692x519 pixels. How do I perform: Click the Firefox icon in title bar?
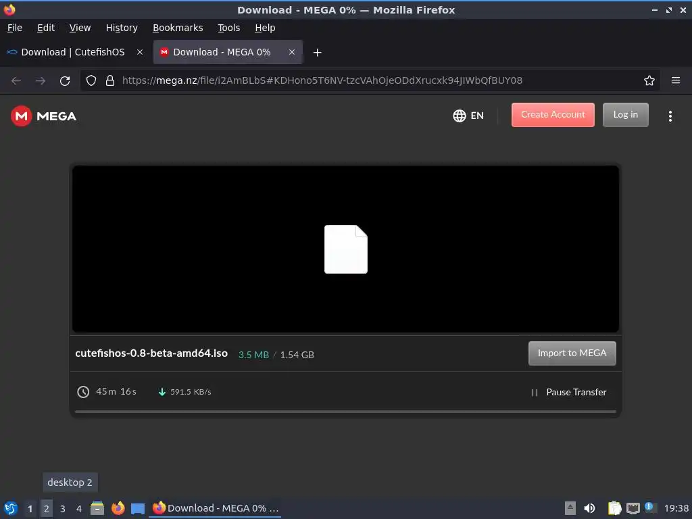9,9
